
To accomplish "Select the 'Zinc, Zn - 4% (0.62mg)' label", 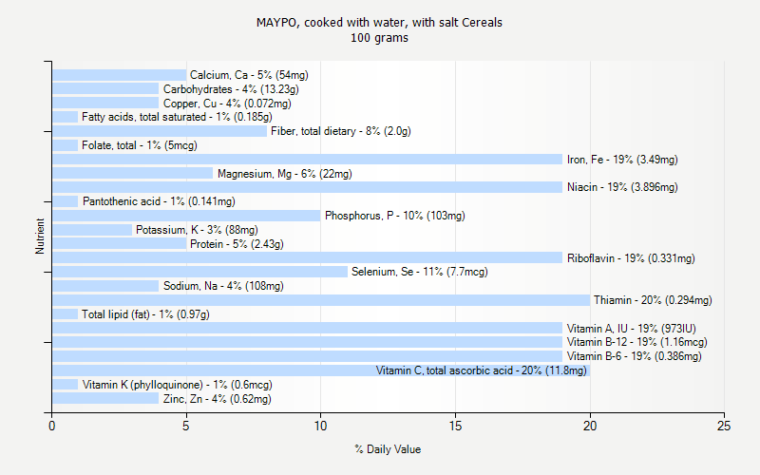I will (218, 399).
